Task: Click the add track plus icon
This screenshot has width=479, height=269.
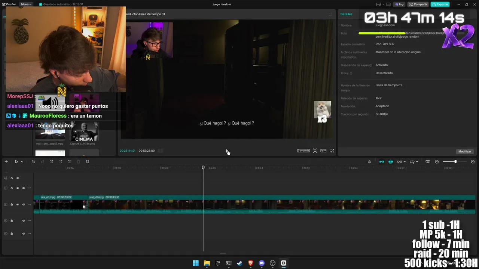Action: pos(6,162)
